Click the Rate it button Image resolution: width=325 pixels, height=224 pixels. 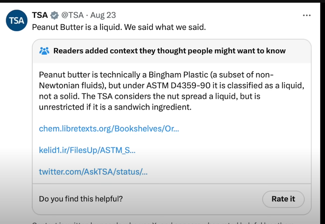tap(283, 199)
